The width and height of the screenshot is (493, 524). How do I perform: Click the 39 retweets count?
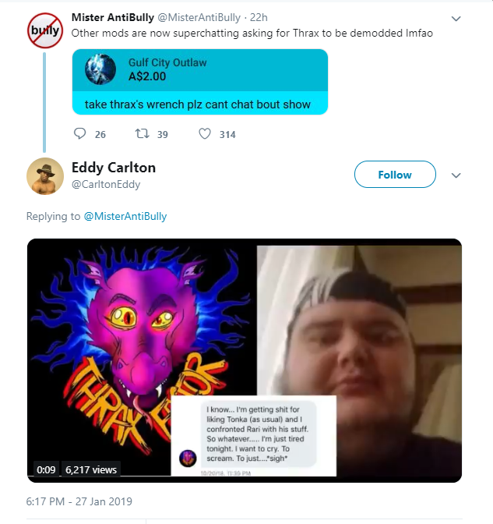(163, 134)
